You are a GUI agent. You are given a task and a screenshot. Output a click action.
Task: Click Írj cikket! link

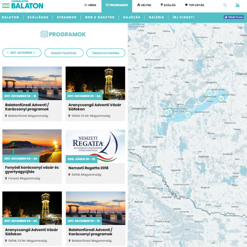[x=184, y=18]
